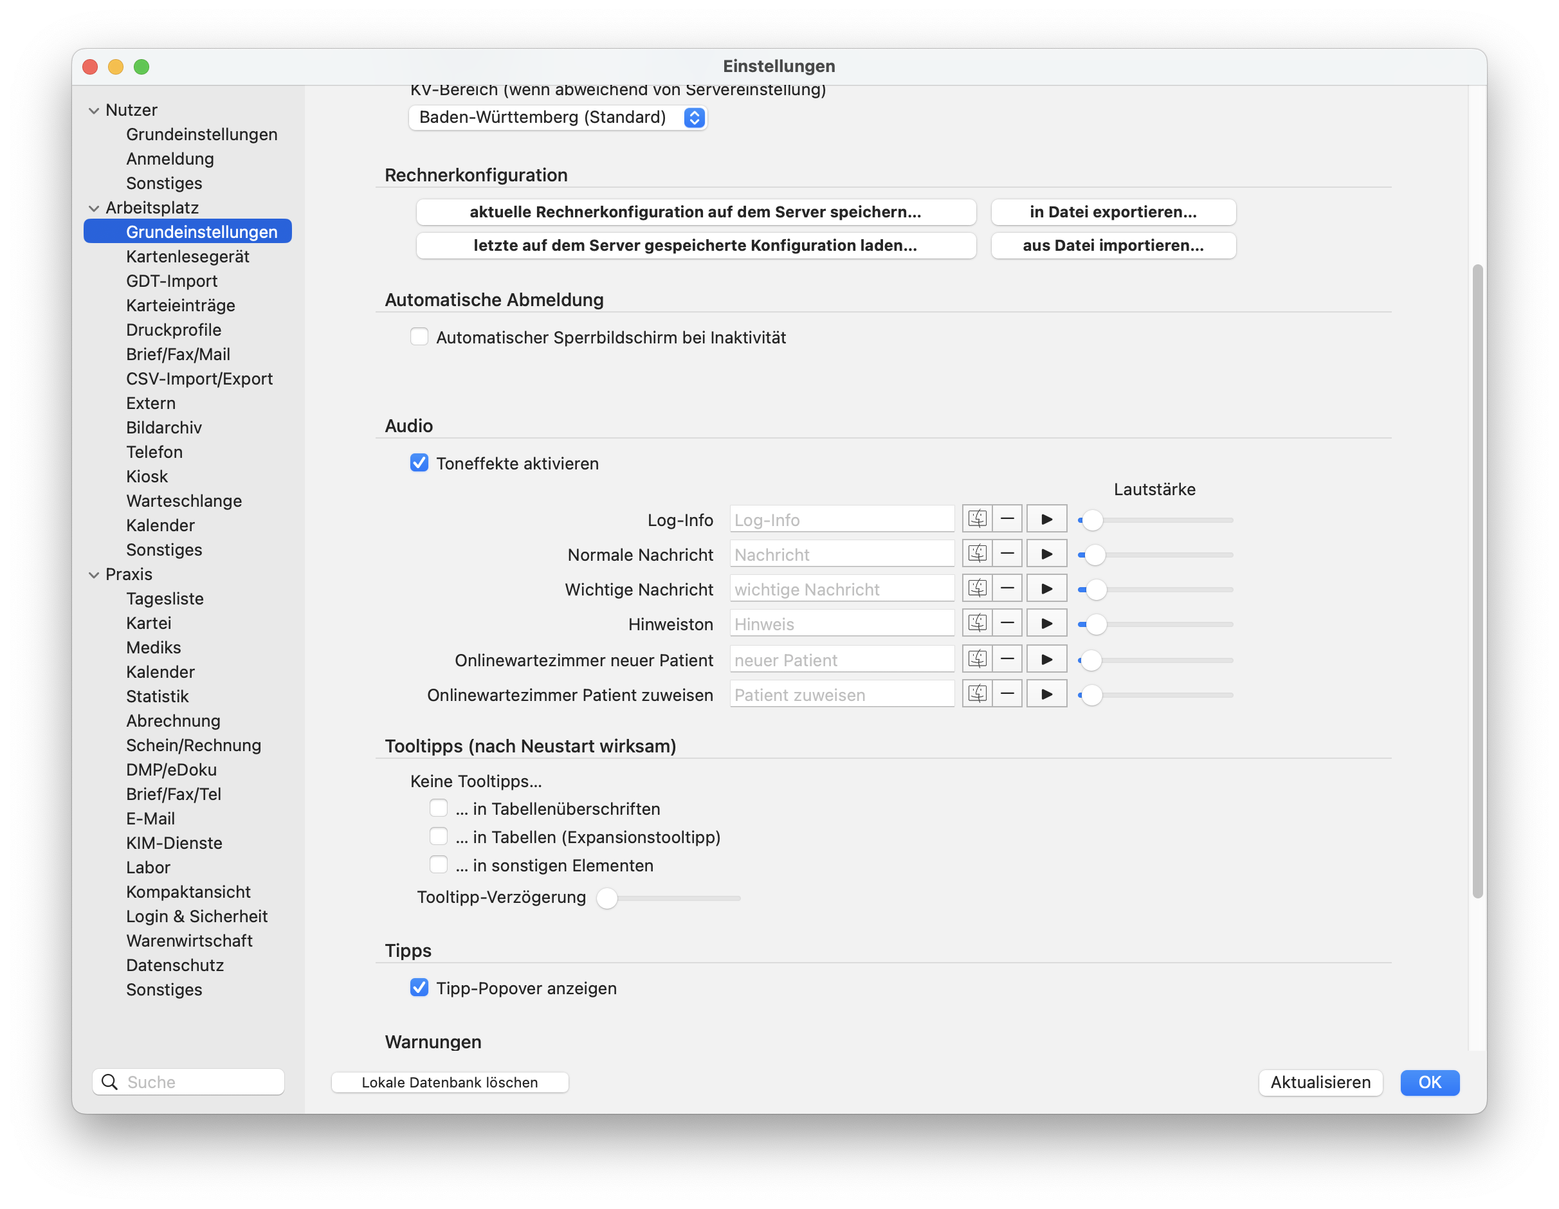Click the minus remove button for Log-Info

[1007, 519]
